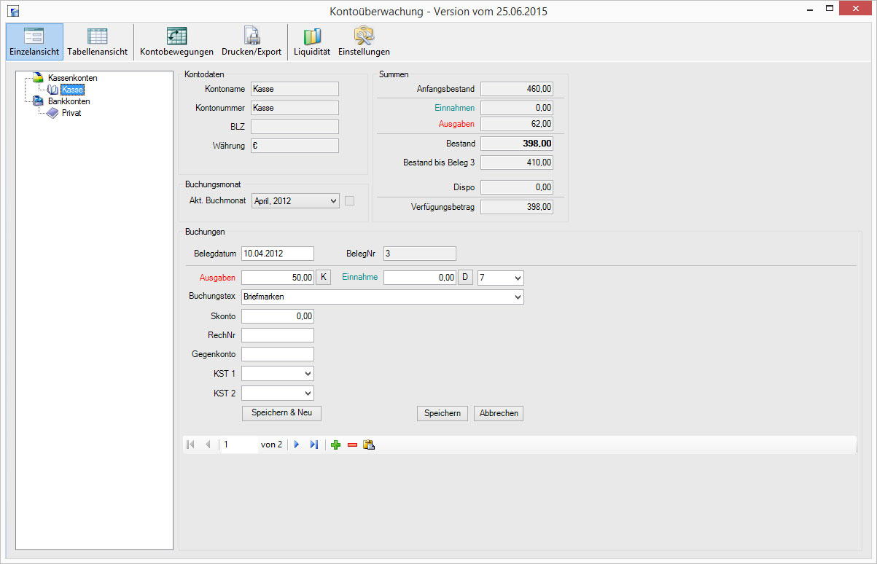Add a new booking with green plus
This screenshot has height=564, width=877.
point(335,444)
